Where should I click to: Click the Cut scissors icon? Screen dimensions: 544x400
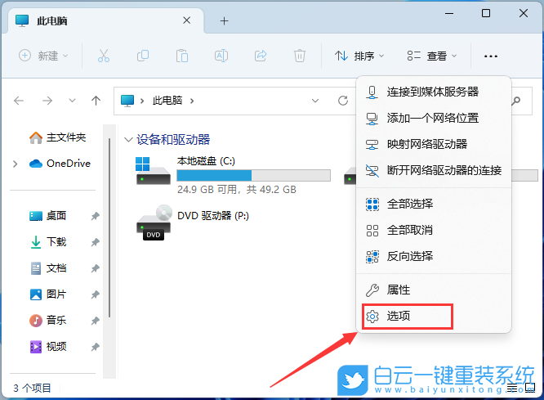pos(104,56)
